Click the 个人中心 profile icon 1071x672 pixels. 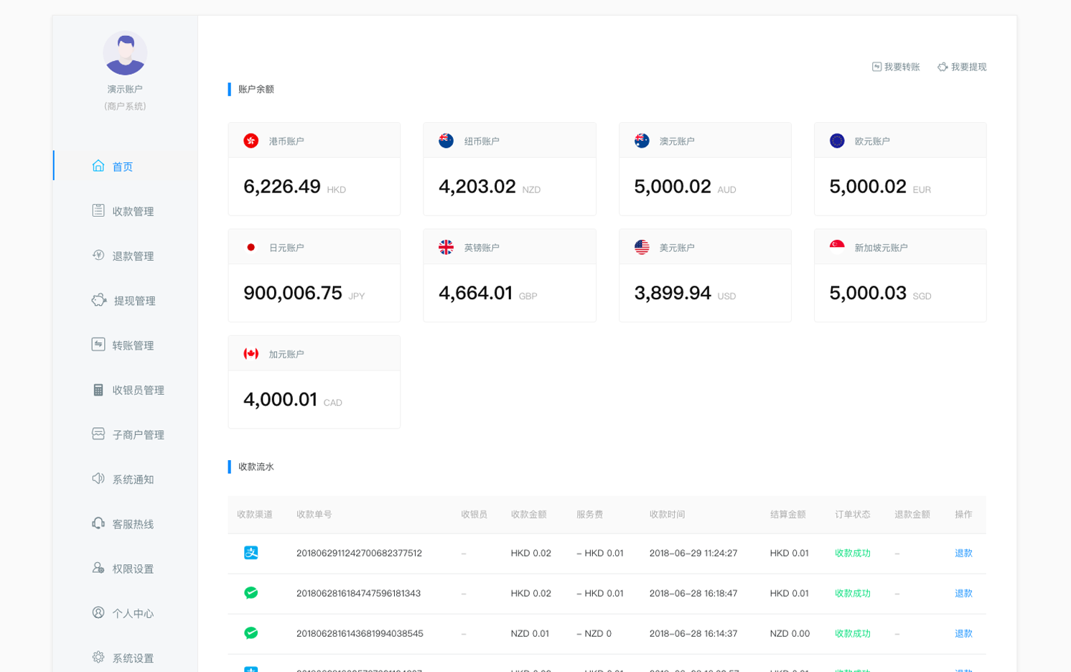pos(98,612)
